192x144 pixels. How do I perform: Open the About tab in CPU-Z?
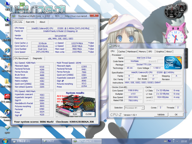[x=169, y=52]
